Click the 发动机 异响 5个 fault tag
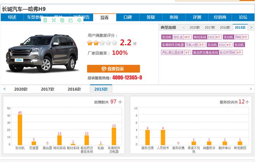 (x=236, y=37)
